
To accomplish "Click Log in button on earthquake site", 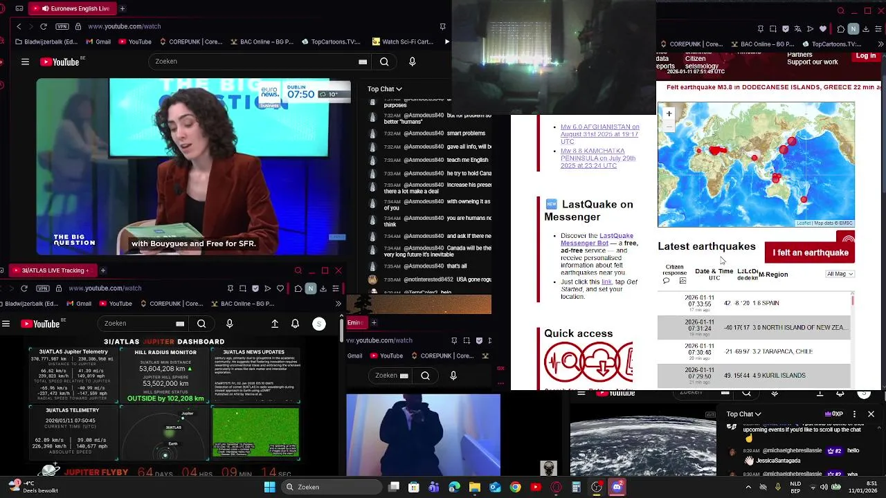I will [866, 56].
